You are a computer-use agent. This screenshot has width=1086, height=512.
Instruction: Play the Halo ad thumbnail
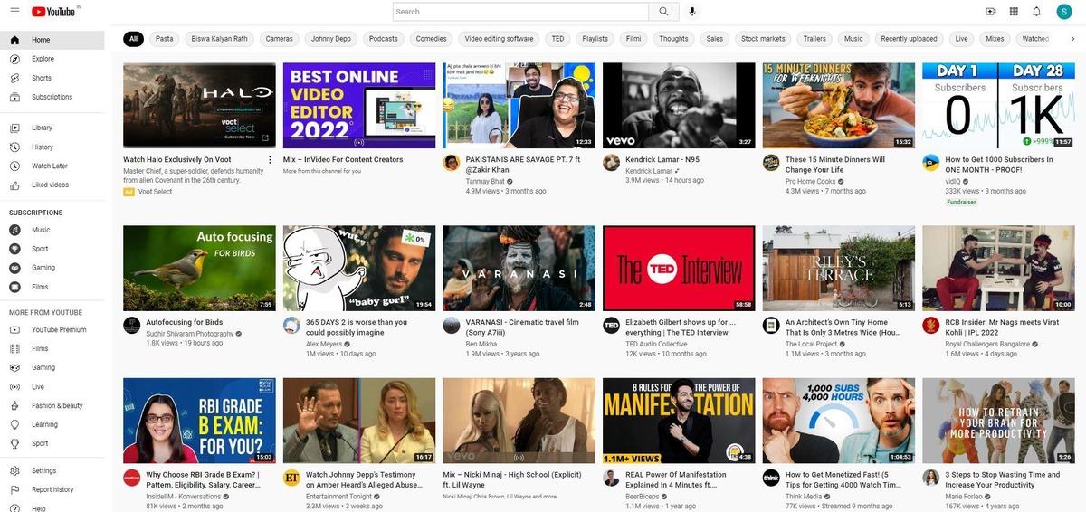[x=199, y=105]
